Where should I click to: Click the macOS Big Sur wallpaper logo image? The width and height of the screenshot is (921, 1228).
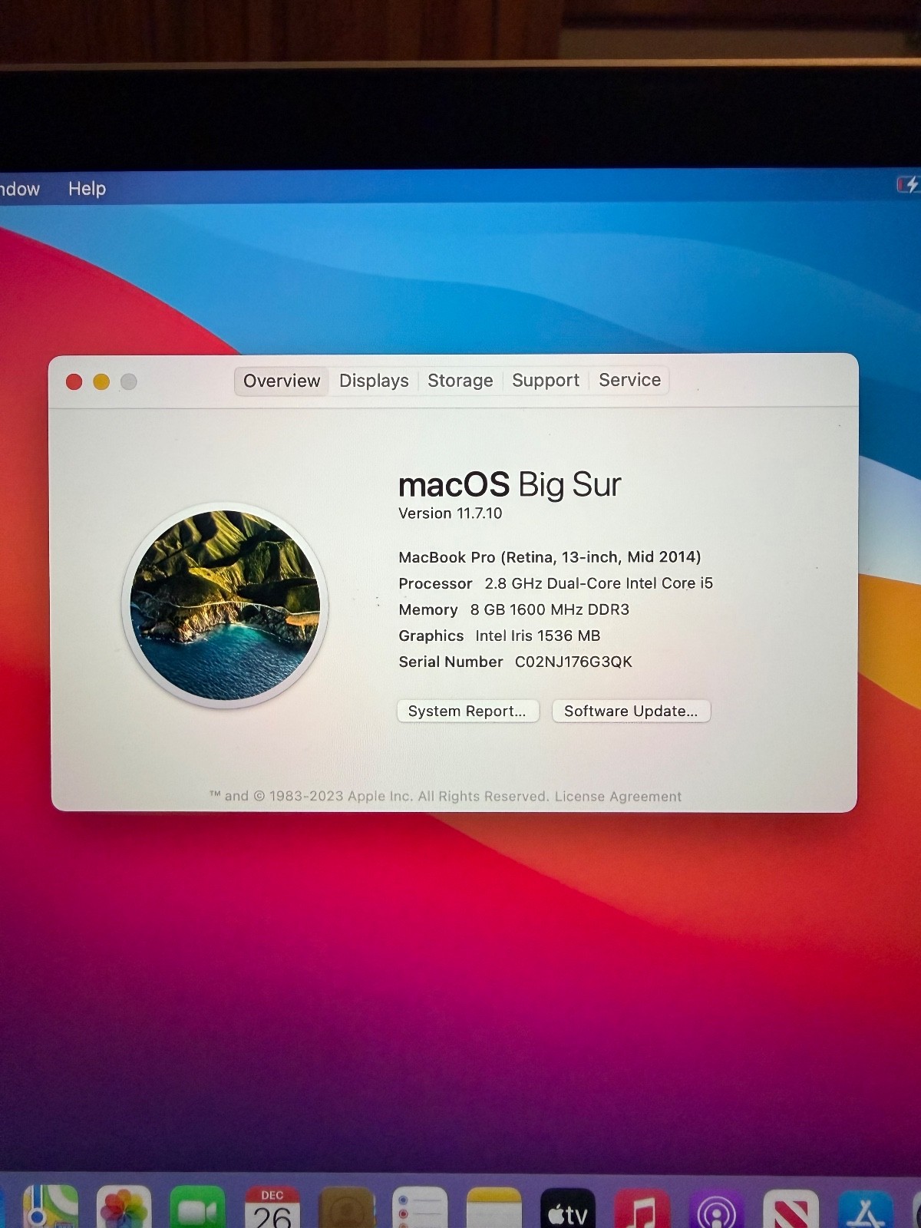point(226,605)
